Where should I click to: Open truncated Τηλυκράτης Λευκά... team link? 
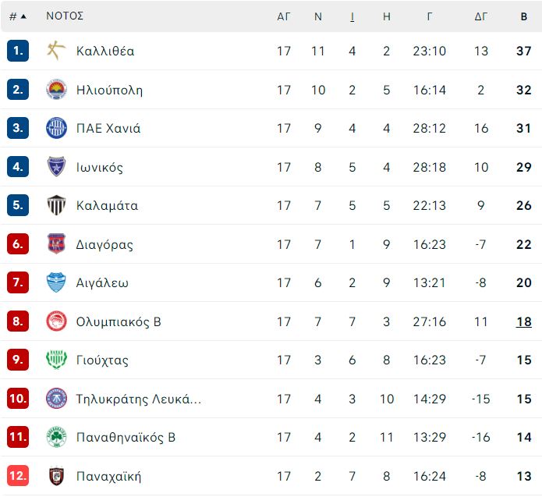click(x=139, y=399)
